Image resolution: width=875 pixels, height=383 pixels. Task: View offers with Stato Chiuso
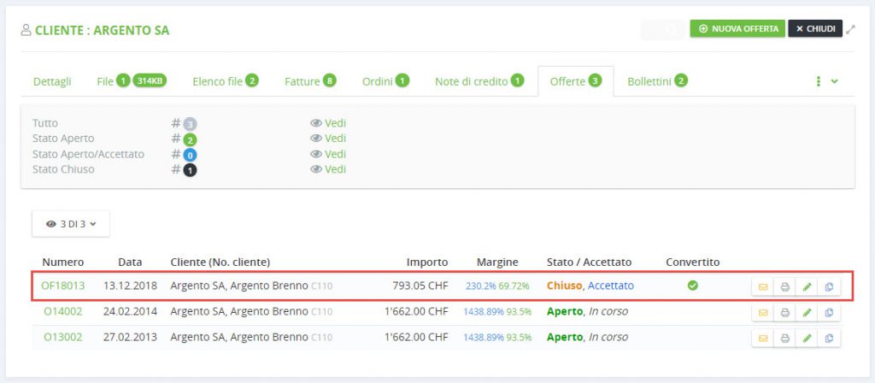(x=328, y=169)
